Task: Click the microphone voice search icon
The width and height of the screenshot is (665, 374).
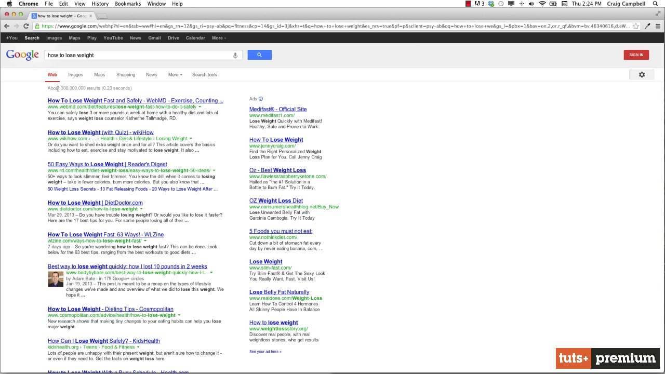Action: coord(235,55)
